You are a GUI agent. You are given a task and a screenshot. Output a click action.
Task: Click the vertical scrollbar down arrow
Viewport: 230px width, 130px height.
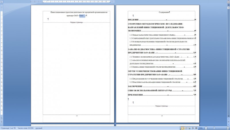(229, 116)
